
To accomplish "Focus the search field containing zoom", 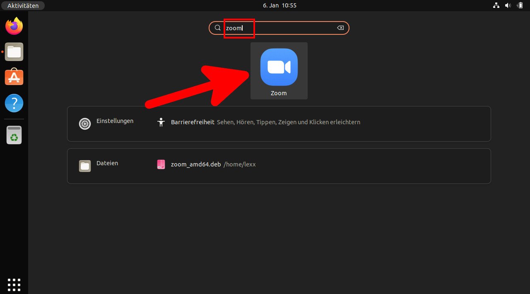I will 282,28.
